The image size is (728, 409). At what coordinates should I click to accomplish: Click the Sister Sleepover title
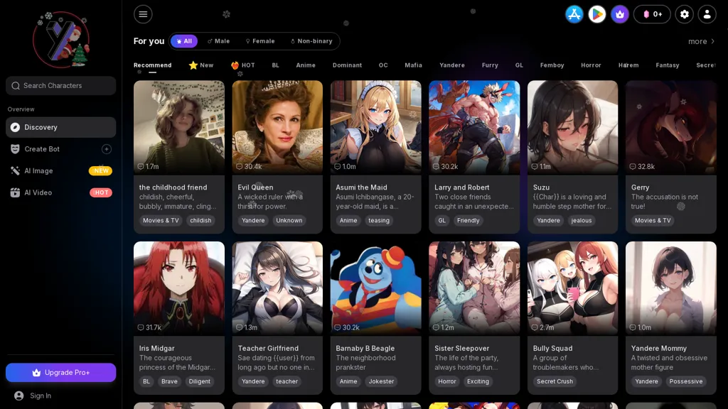tap(462, 348)
